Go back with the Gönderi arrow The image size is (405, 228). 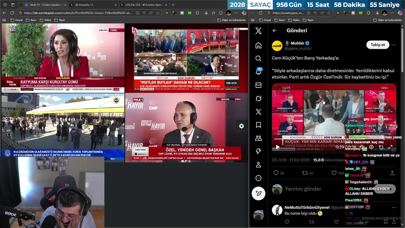tap(275, 31)
